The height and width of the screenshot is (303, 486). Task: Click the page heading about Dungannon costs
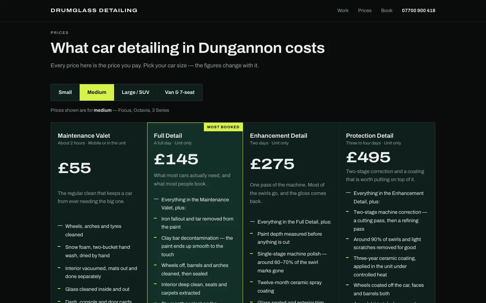(x=188, y=48)
